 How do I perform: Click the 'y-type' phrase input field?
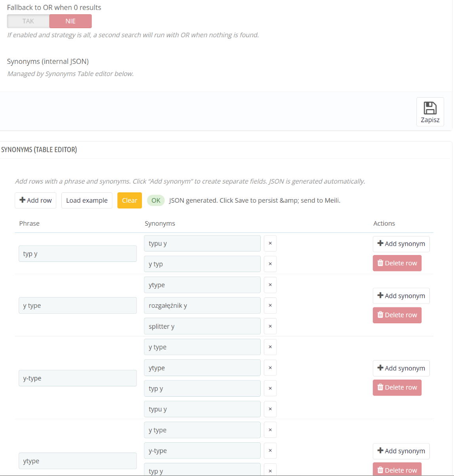(78, 378)
